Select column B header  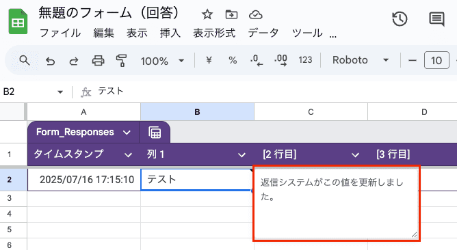pyautogui.click(x=197, y=112)
